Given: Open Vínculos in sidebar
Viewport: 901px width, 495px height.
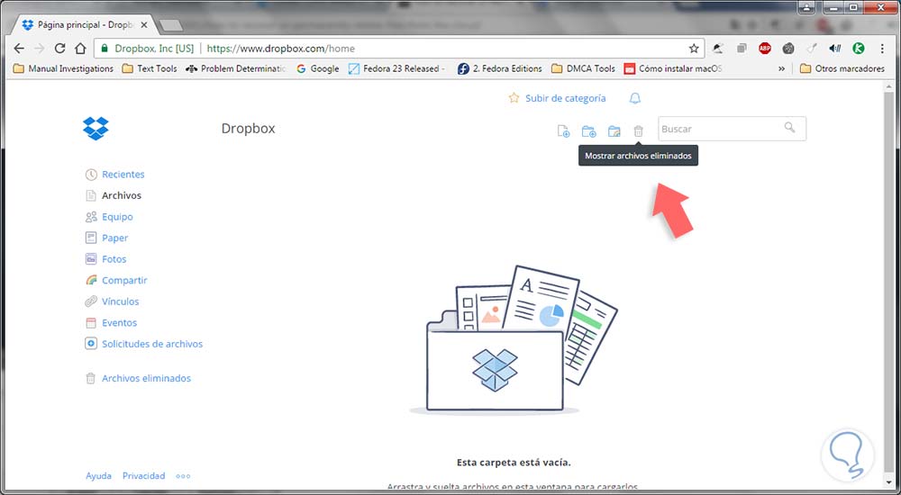Looking at the screenshot, I should pos(120,301).
